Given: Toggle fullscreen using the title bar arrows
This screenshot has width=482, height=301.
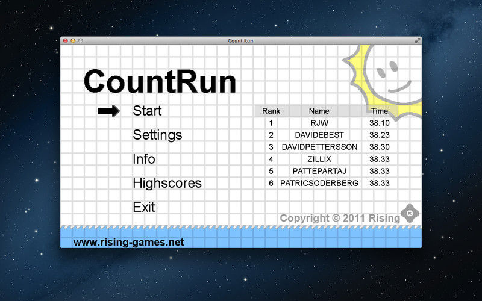Looking at the screenshot, I should pos(417,40).
